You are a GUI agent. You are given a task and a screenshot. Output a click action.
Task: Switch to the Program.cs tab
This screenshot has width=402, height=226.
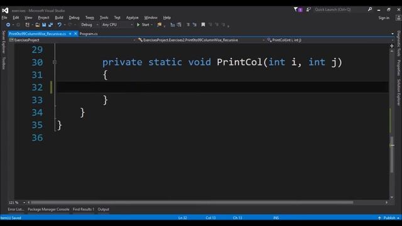[89, 33]
